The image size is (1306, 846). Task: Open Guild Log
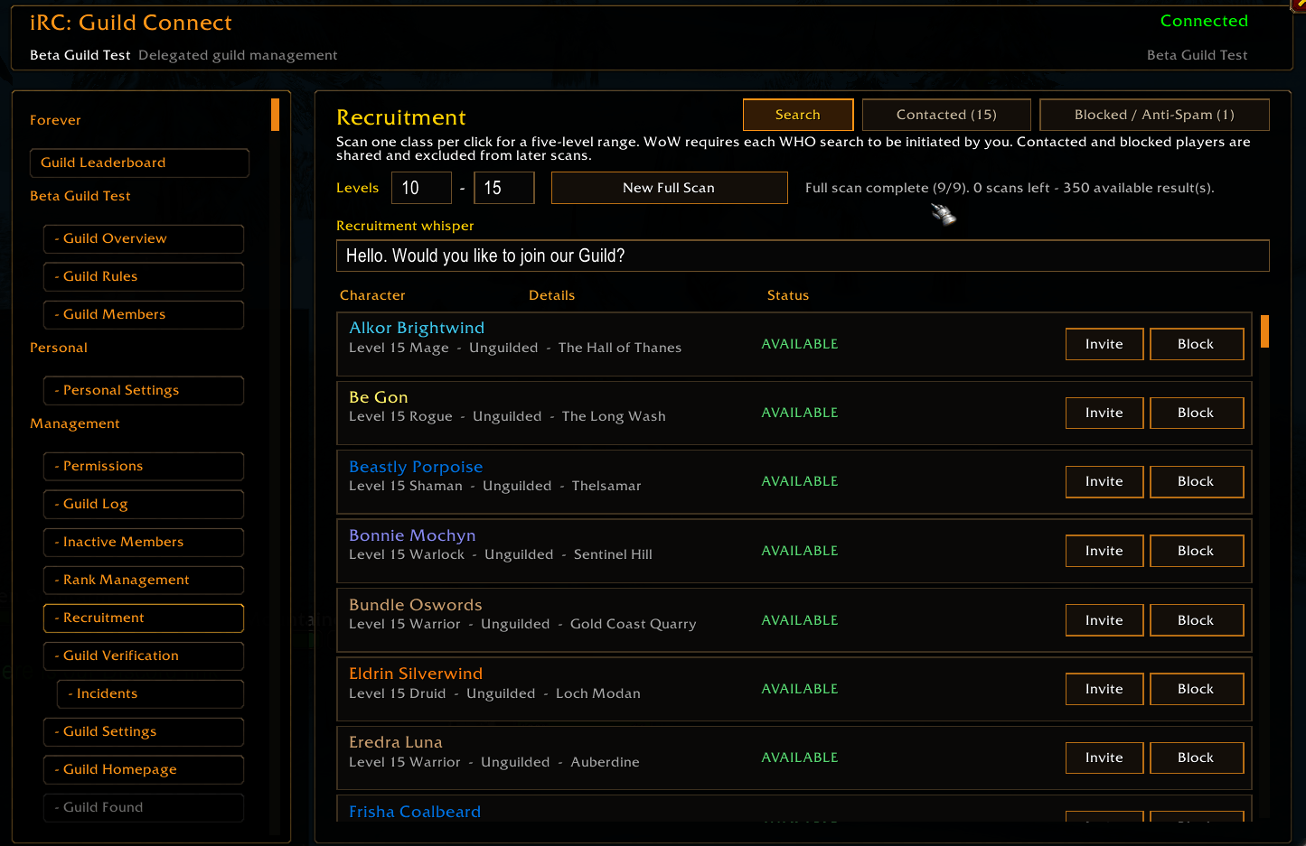[144, 504]
